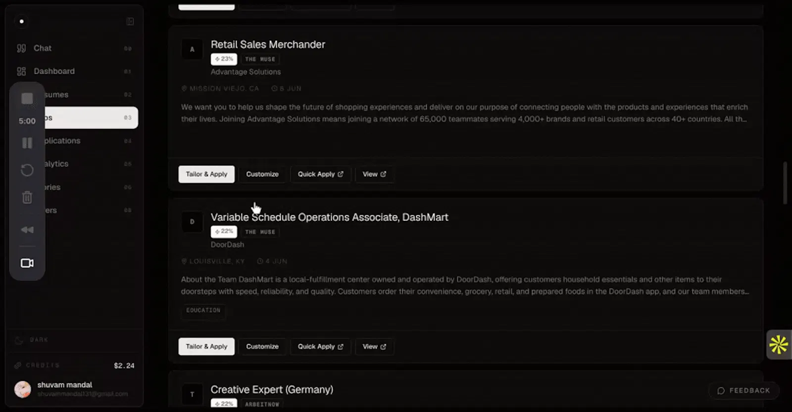
Task: Click the white dot logo
Action: pos(21,21)
